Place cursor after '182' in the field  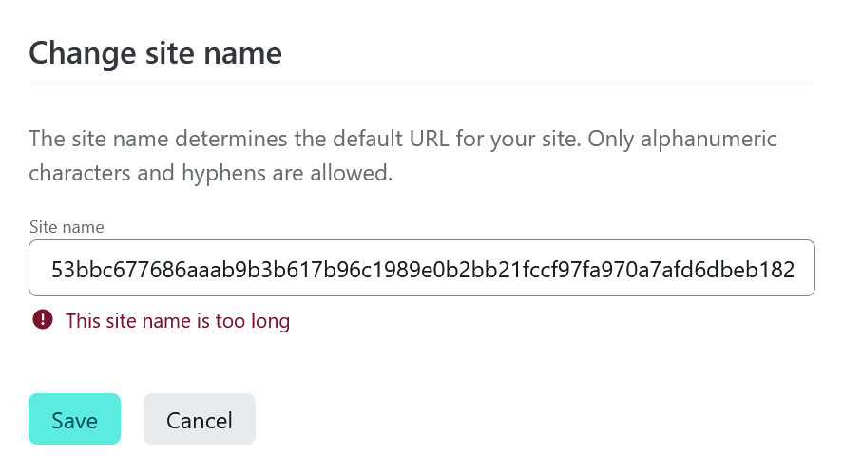[795, 269]
